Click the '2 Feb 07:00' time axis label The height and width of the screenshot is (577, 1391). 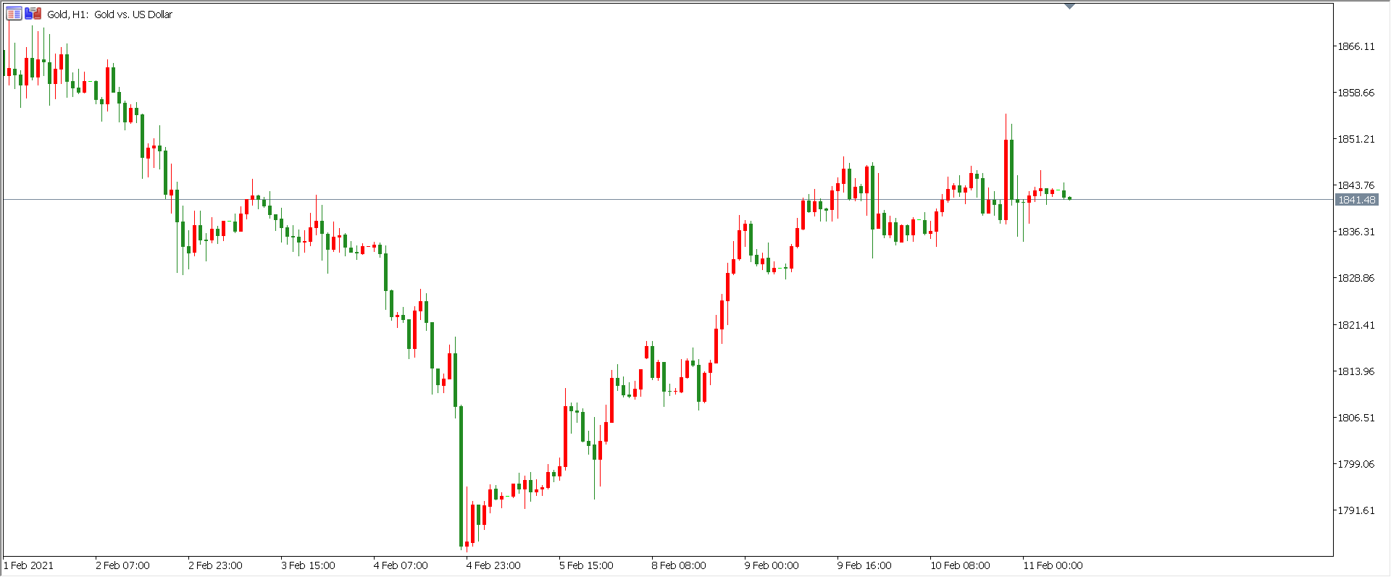tap(123, 565)
